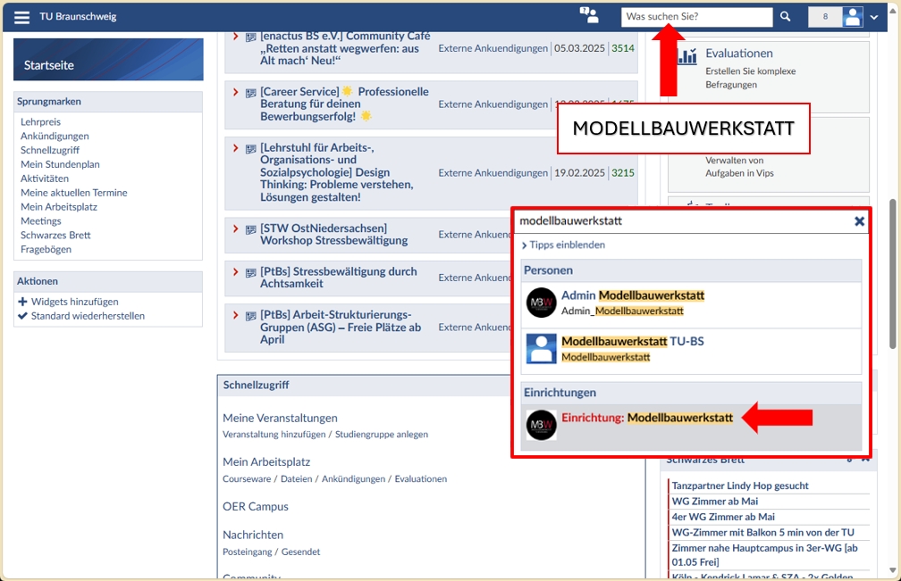Click 'Veranstaltung hinzufügen' link
The width and height of the screenshot is (901, 581).
(x=274, y=435)
